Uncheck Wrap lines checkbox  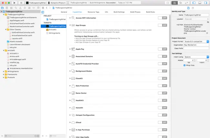(184, 65)
